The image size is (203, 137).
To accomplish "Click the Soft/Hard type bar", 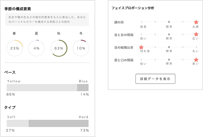I will coord(48,123).
